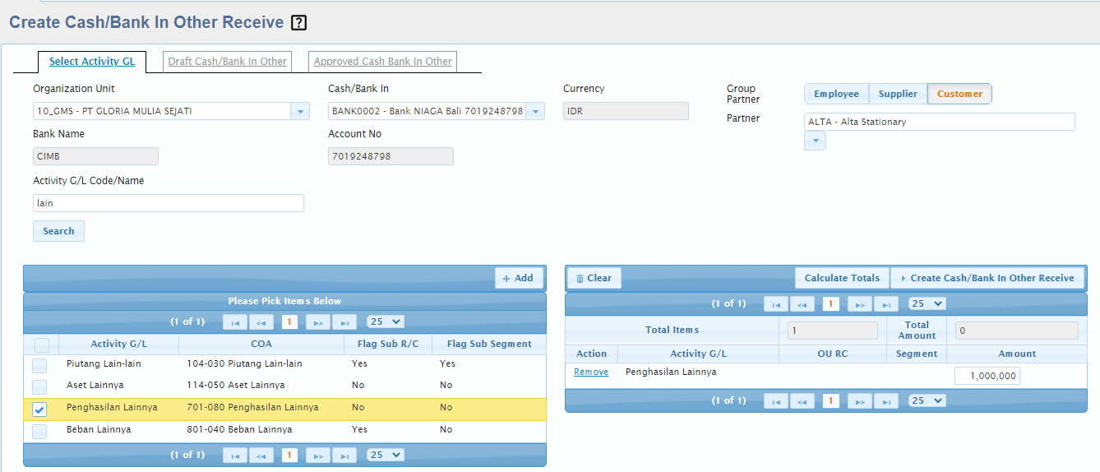Click the Total Amount value field
Screen dimensions: 1100x472
coord(1016,331)
